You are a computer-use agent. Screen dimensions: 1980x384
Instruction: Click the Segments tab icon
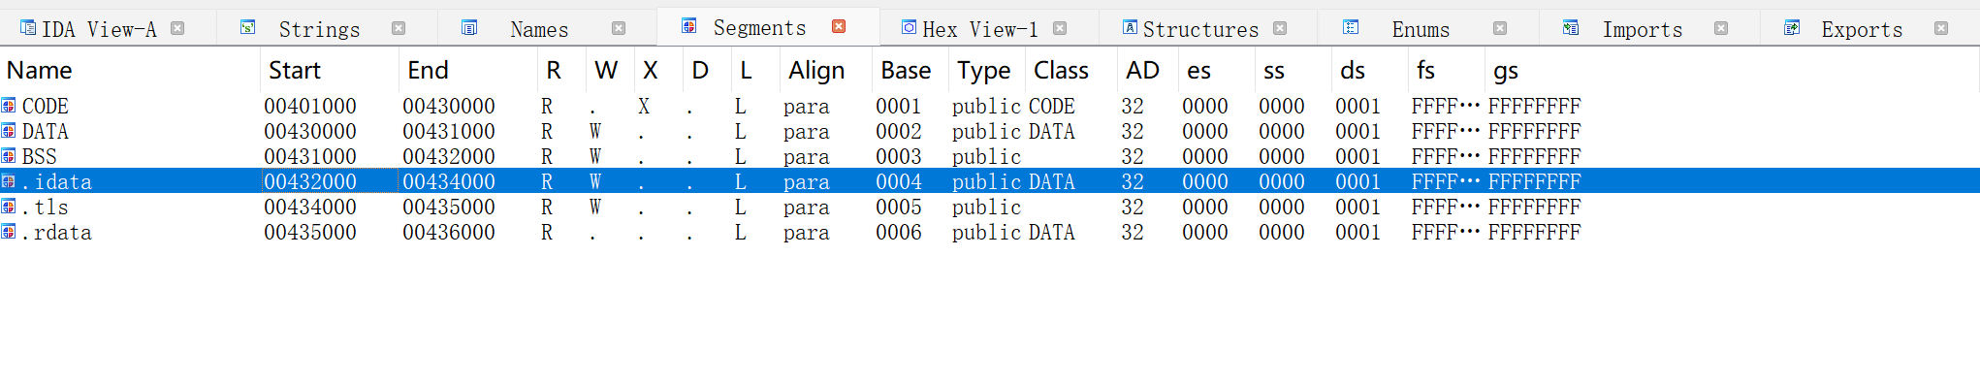[688, 26]
